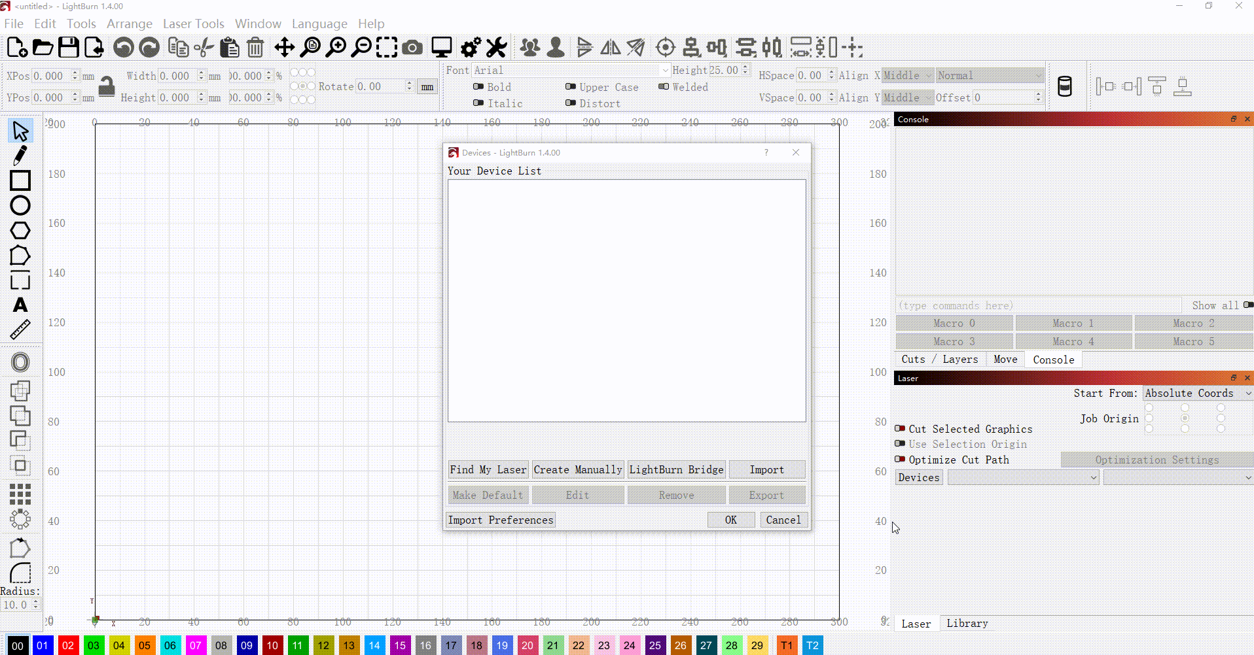
Task: Toggle the mm units button near Rotate
Action: (x=427, y=87)
